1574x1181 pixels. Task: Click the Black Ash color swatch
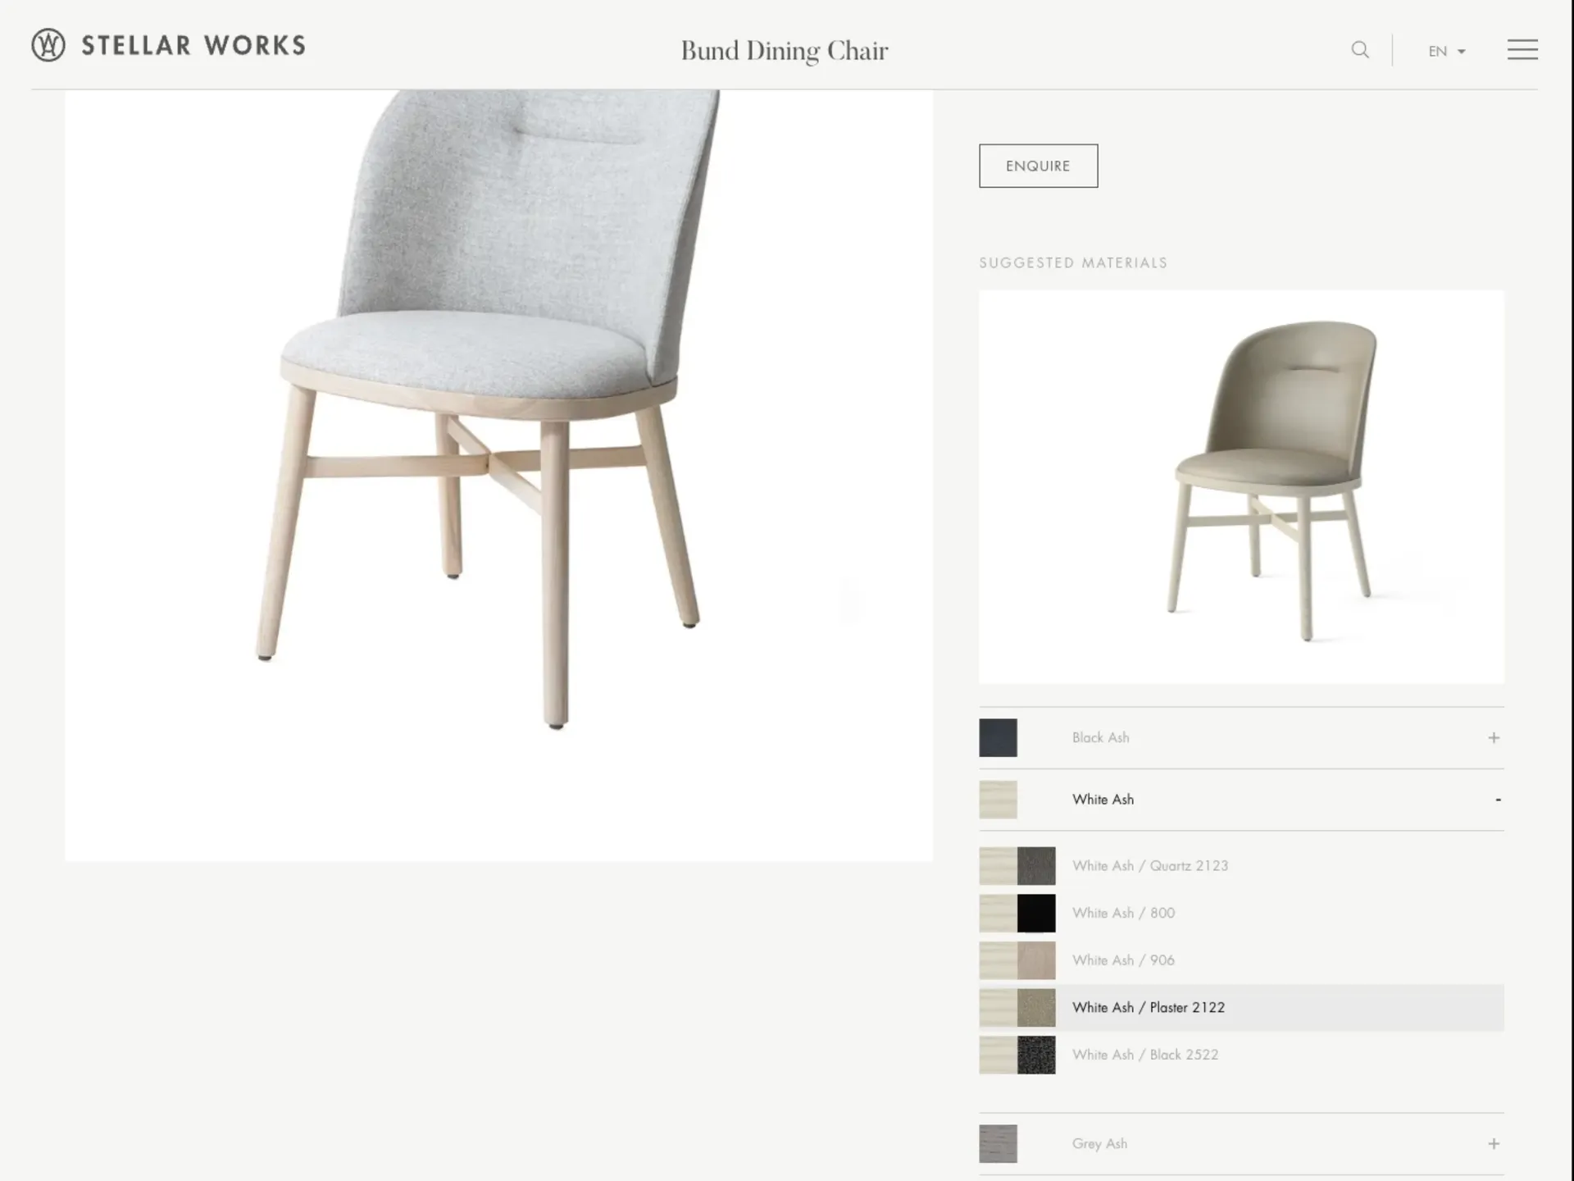[x=998, y=737]
